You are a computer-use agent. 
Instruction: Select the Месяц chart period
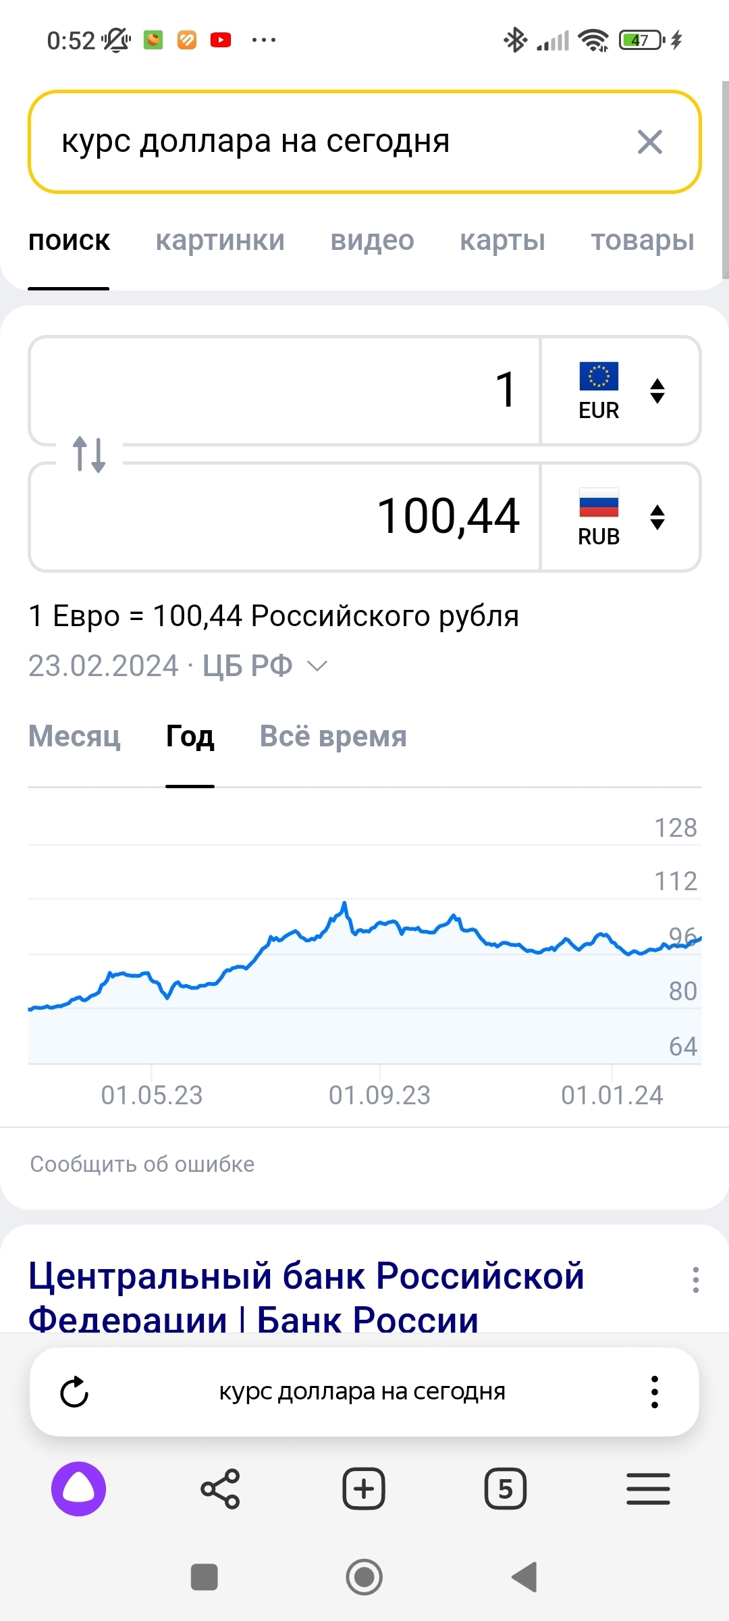74,736
